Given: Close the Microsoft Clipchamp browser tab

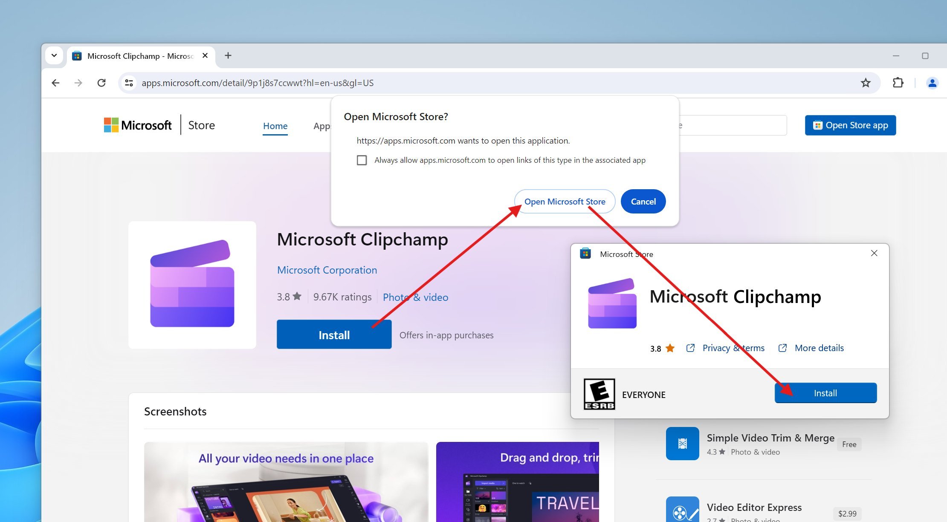Looking at the screenshot, I should (205, 55).
